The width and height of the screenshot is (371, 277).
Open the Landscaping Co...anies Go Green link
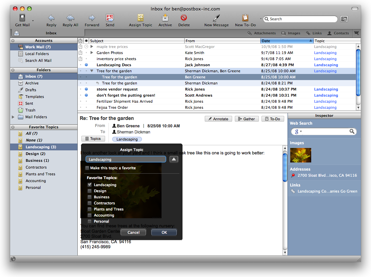[x=327, y=191]
